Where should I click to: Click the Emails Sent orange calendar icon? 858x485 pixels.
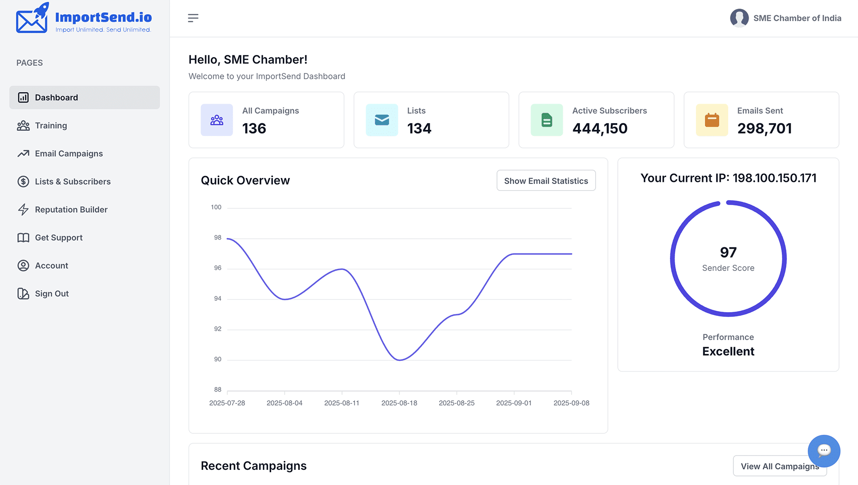(x=712, y=120)
